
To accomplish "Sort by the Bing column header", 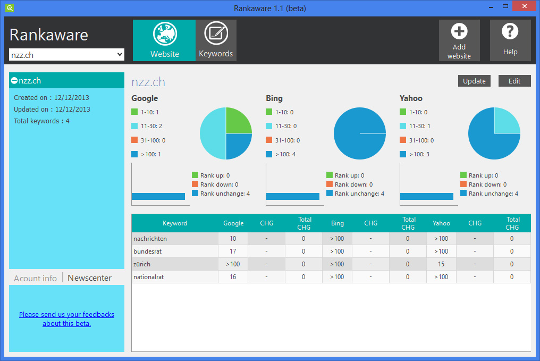I will 337,223.
